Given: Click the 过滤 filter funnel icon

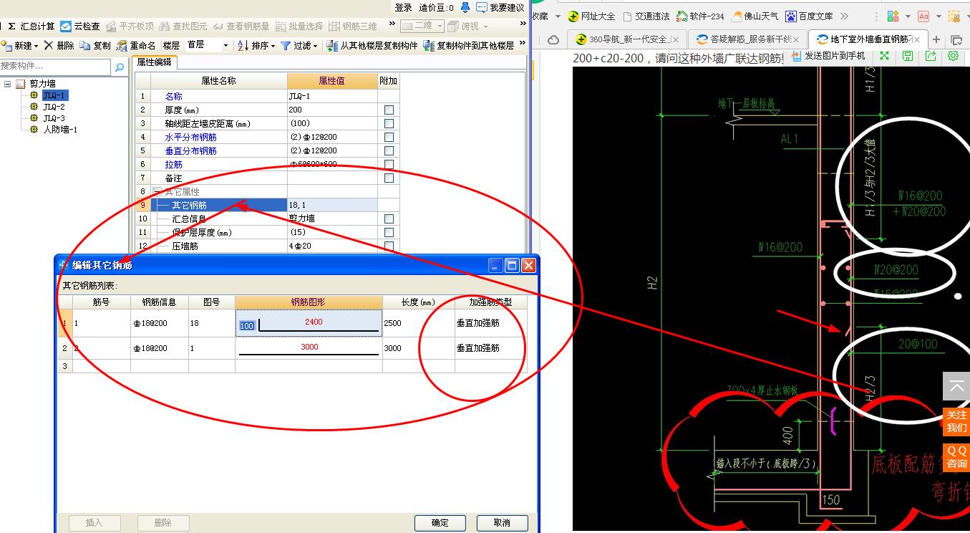Looking at the screenshot, I should [x=286, y=45].
